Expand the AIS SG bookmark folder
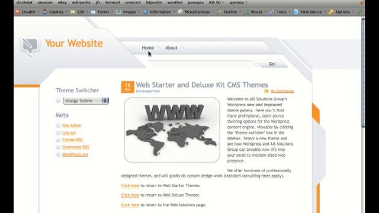379x213 pixels. click(216, 2)
